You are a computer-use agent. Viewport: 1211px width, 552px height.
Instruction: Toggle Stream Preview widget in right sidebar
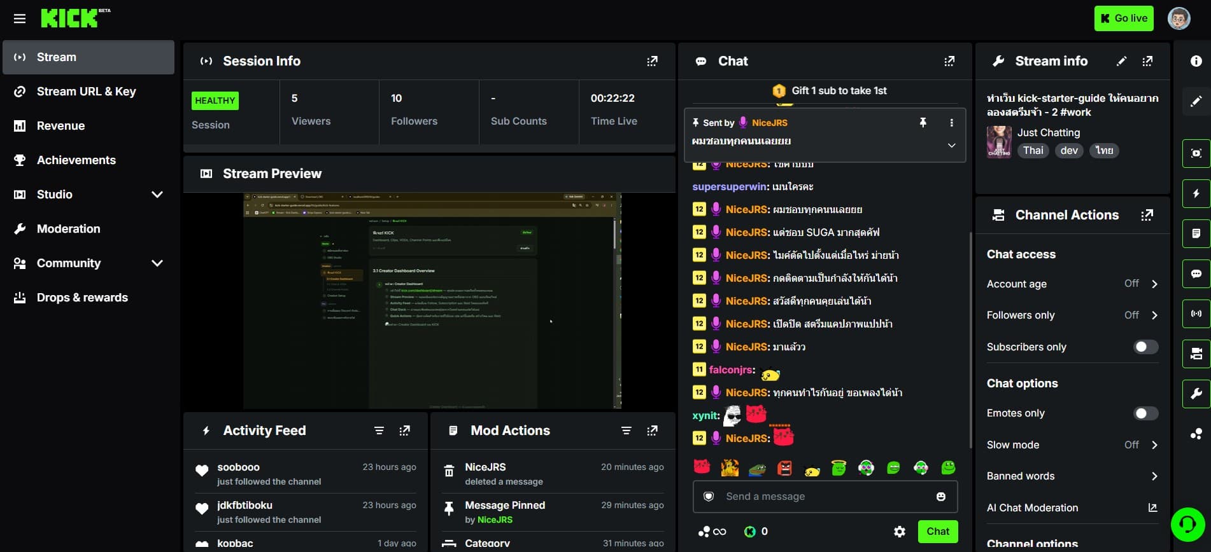coord(1196,153)
